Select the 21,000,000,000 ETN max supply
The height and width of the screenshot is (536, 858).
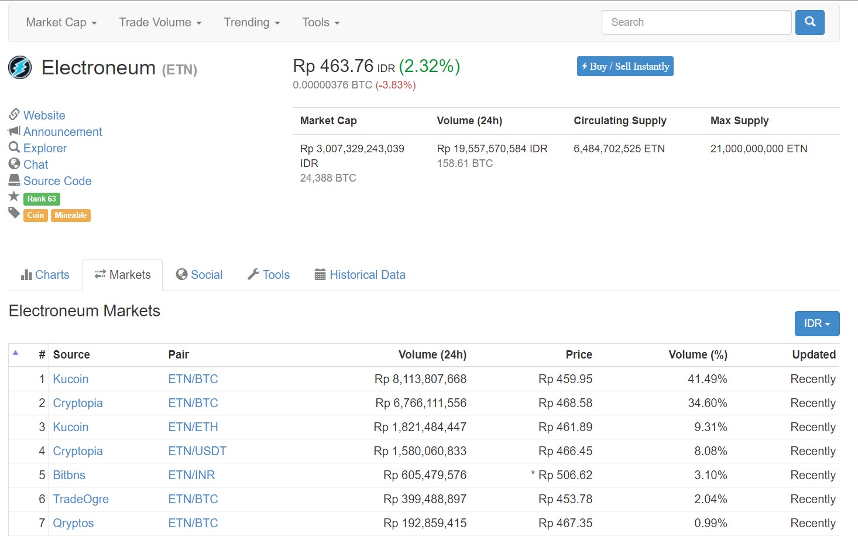click(x=759, y=149)
